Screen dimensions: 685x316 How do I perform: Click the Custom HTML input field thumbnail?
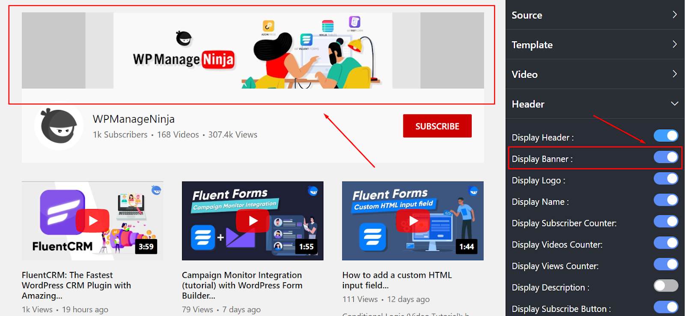click(x=413, y=221)
